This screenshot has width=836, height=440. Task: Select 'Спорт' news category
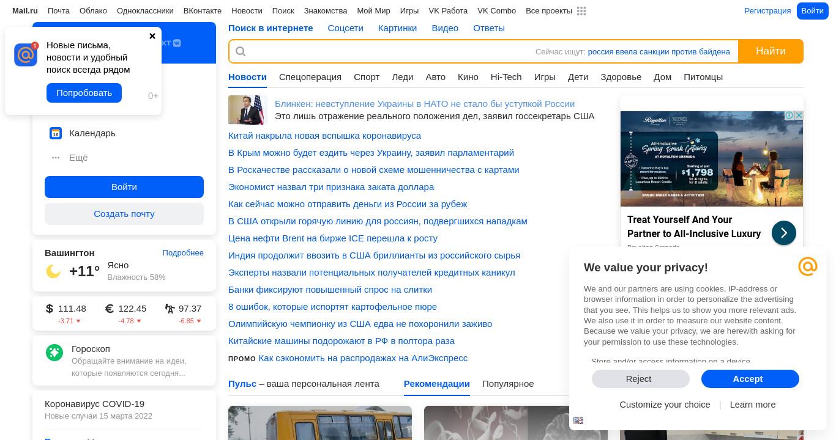point(367,77)
